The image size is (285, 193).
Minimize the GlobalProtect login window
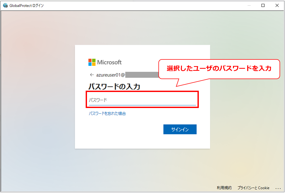249,6
